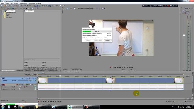194x109 pixels.
Task: Open preview quality dropdown arrow
Action: click(x=95, y=8)
